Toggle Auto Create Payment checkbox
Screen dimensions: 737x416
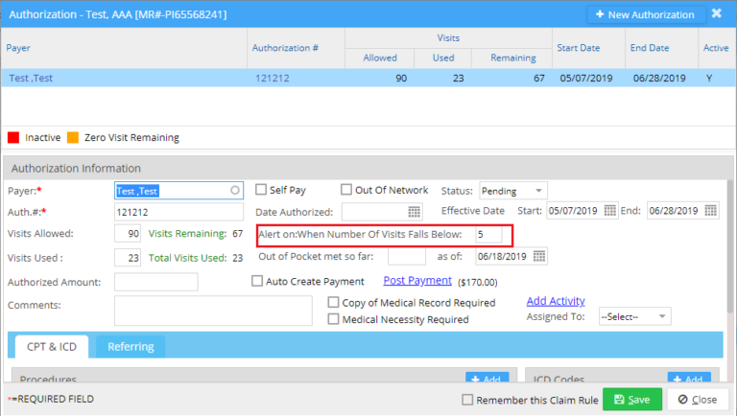(x=257, y=282)
